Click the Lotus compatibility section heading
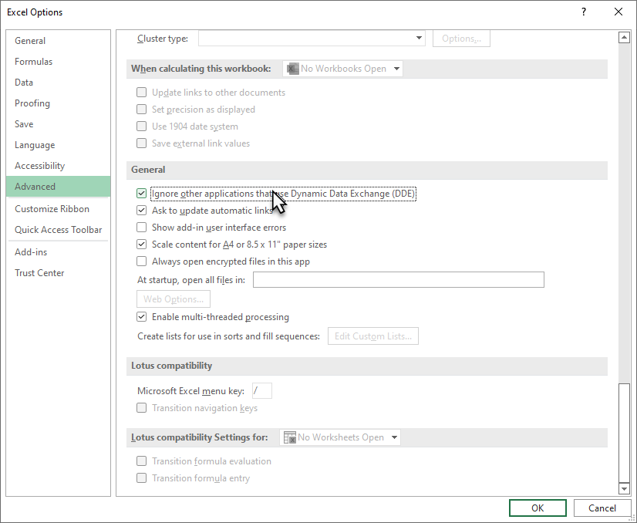This screenshot has width=637, height=523. (171, 366)
